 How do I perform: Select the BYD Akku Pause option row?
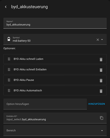pyautogui.click(x=55, y=80)
